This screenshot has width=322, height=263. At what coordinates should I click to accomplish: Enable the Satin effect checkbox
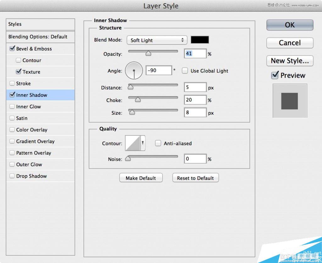click(x=12, y=118)
